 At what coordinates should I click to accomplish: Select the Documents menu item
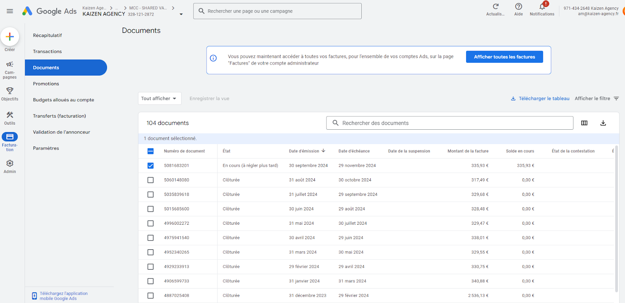coord(66,67)
